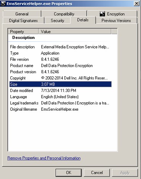Click the EmsServiceHelper.exe filename value

click(x=60, y=109)
